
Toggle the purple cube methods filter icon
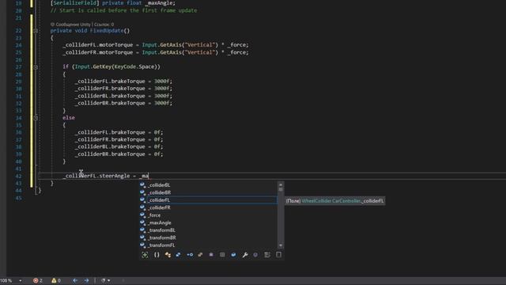tap(255, 255)
